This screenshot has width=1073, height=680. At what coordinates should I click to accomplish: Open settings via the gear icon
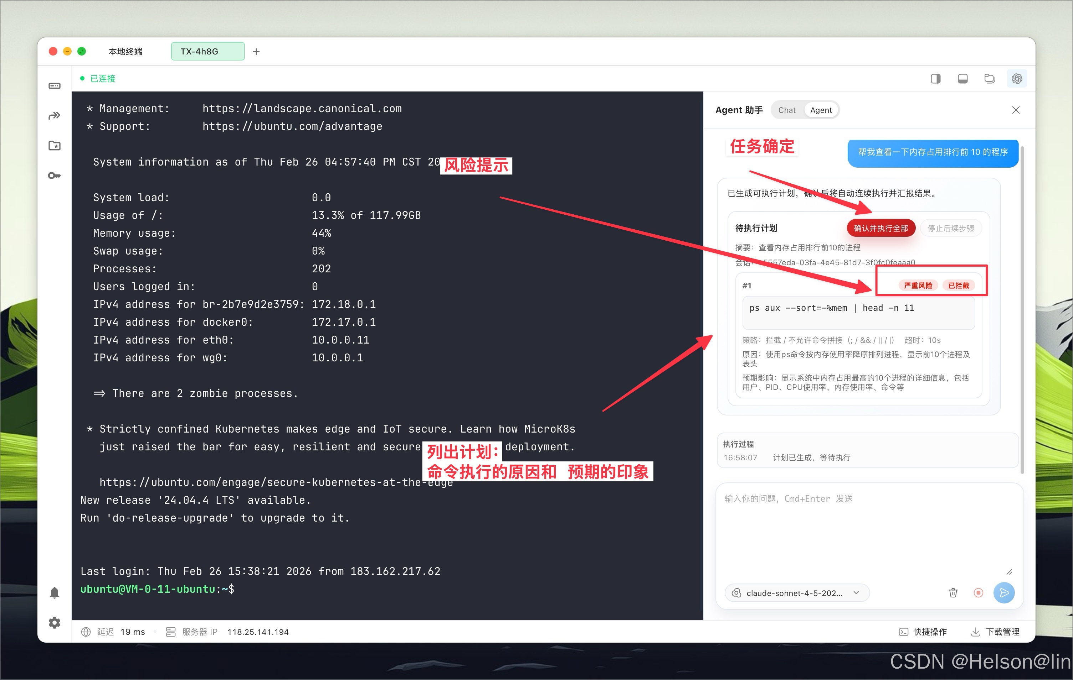click(54, 622)
